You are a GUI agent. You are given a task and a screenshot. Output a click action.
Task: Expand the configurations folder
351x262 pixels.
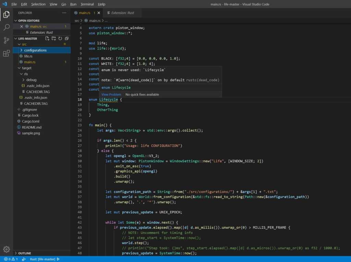point(35,50)
